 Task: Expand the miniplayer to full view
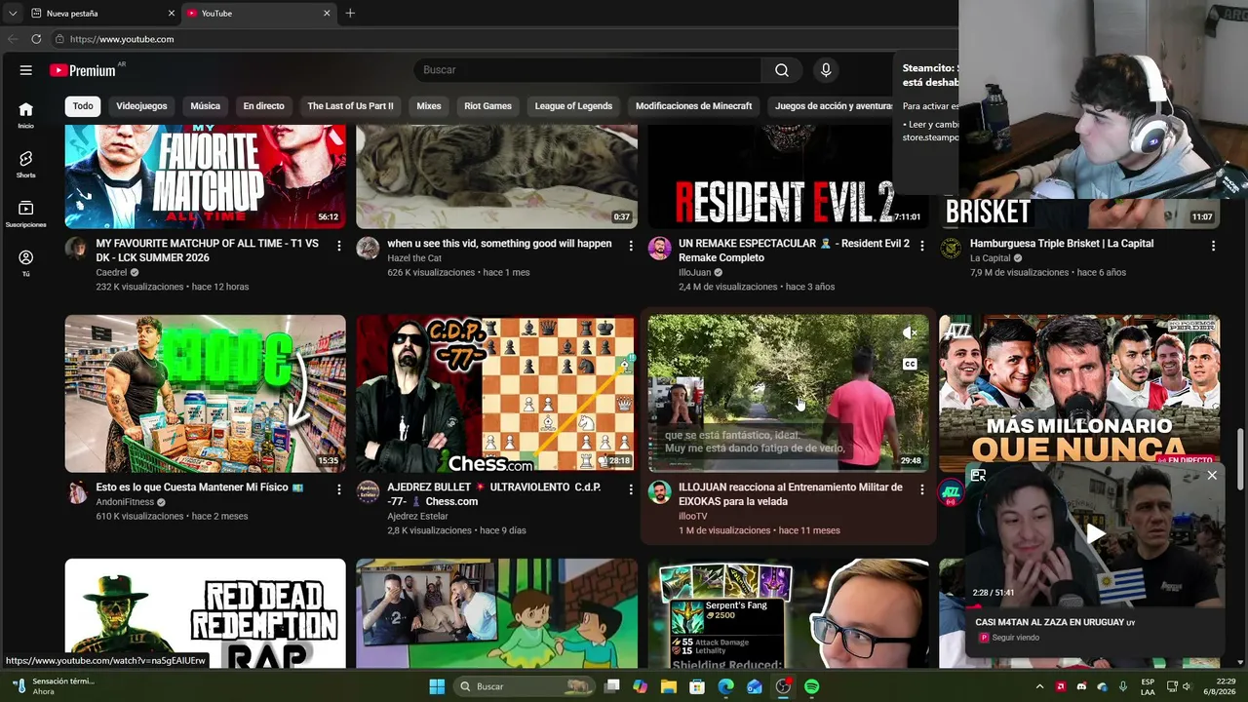coord(978,476)
